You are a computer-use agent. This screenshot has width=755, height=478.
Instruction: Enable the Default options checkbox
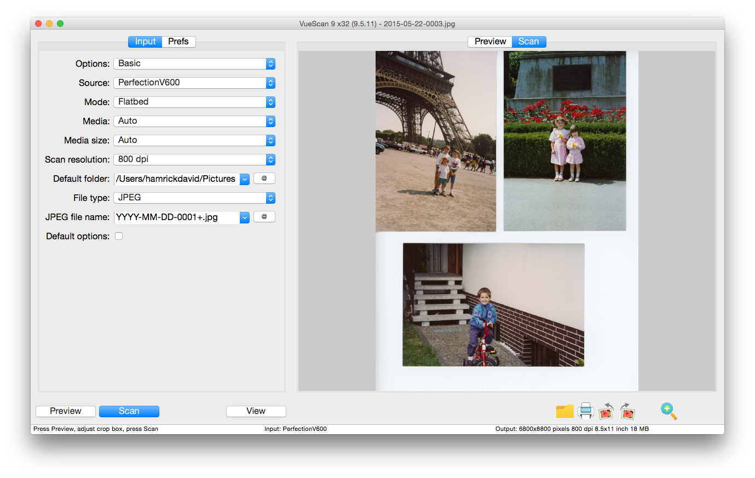click(x=119, y=235)
